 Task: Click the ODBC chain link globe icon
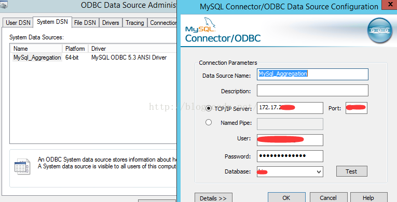[x=379, y=31]
